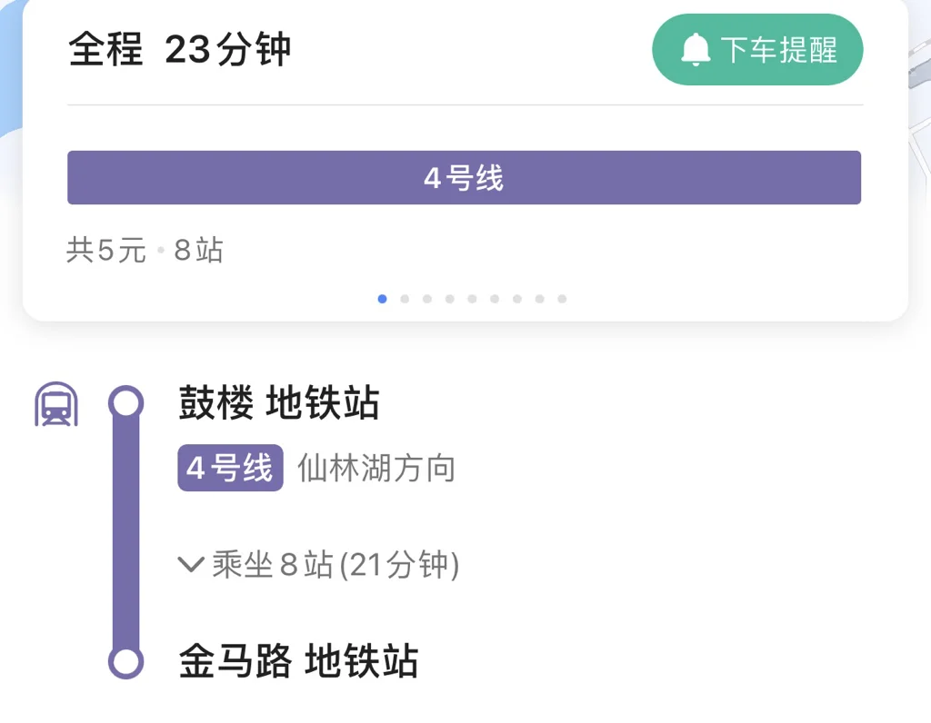Open the 仙林湖方向 direction details

click(x=376, y=467)
